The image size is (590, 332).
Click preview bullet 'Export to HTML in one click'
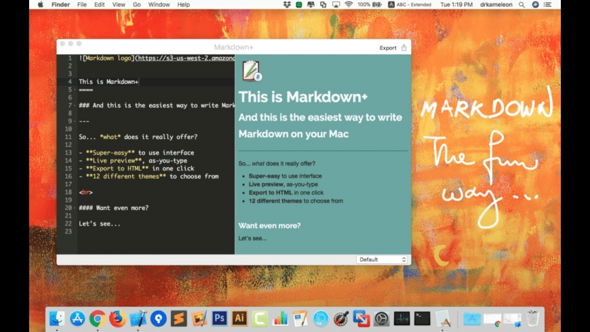coord(286,192)
